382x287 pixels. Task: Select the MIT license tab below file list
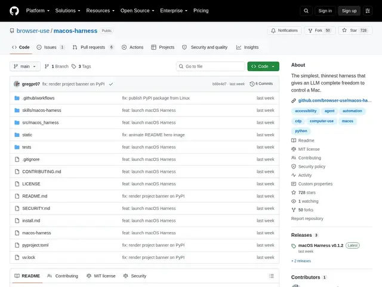[x=101, y=276]
